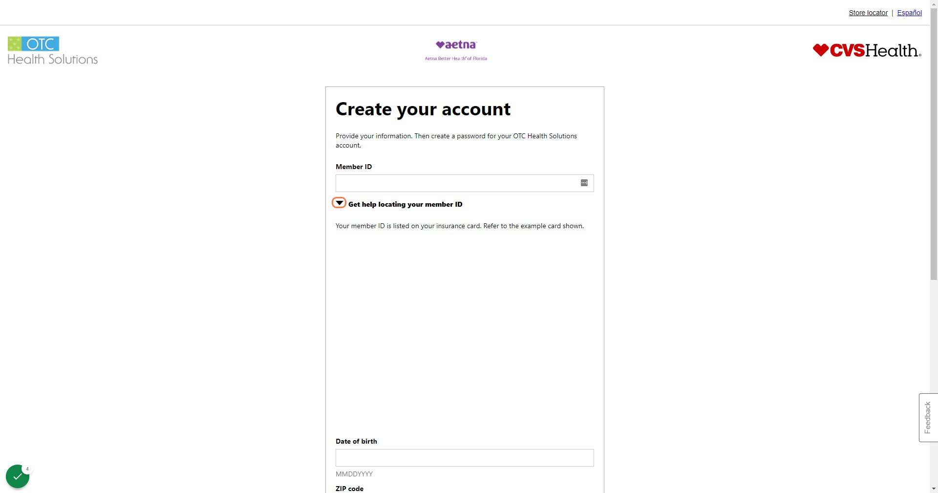Focus the Member ID input field
The image size is (938, 493).
465,183
